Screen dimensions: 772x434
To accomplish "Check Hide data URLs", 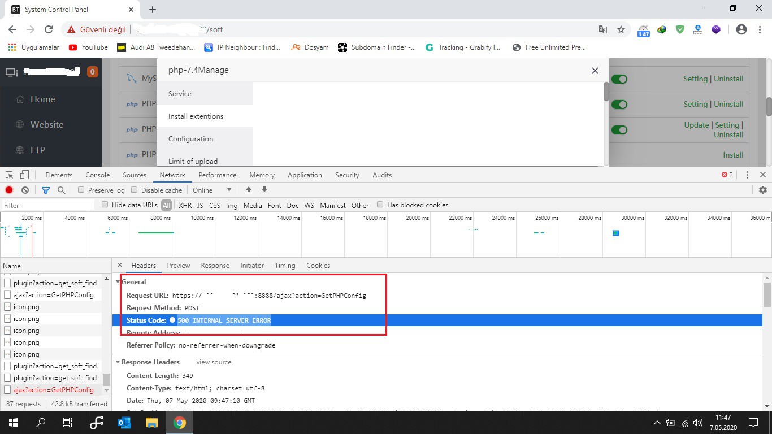I will point(105,205).
